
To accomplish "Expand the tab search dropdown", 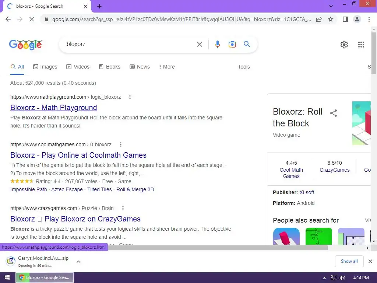I will [x=331, y=6].
